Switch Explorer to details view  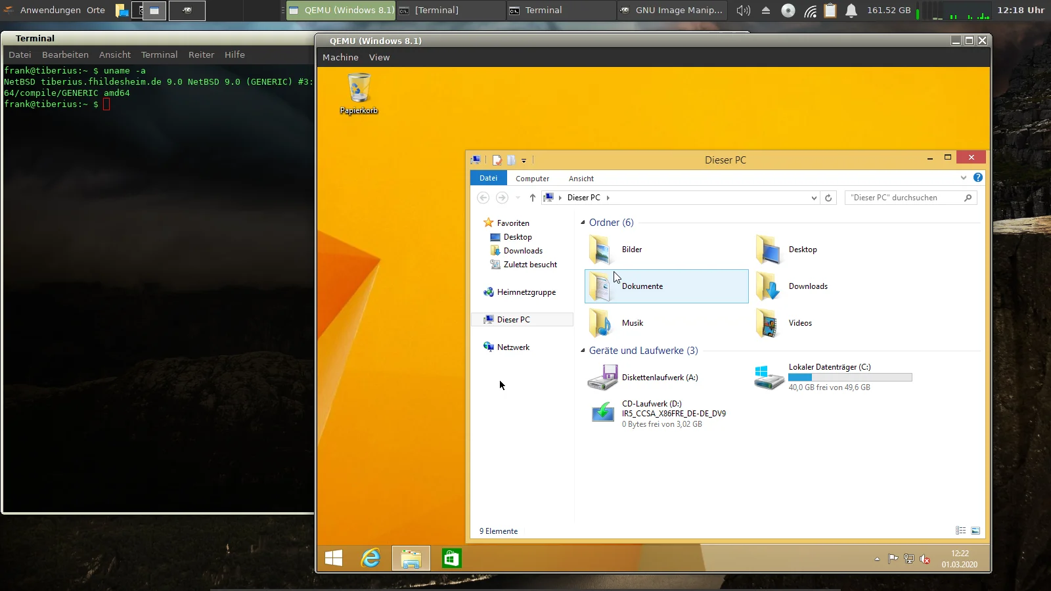(960, 531)
